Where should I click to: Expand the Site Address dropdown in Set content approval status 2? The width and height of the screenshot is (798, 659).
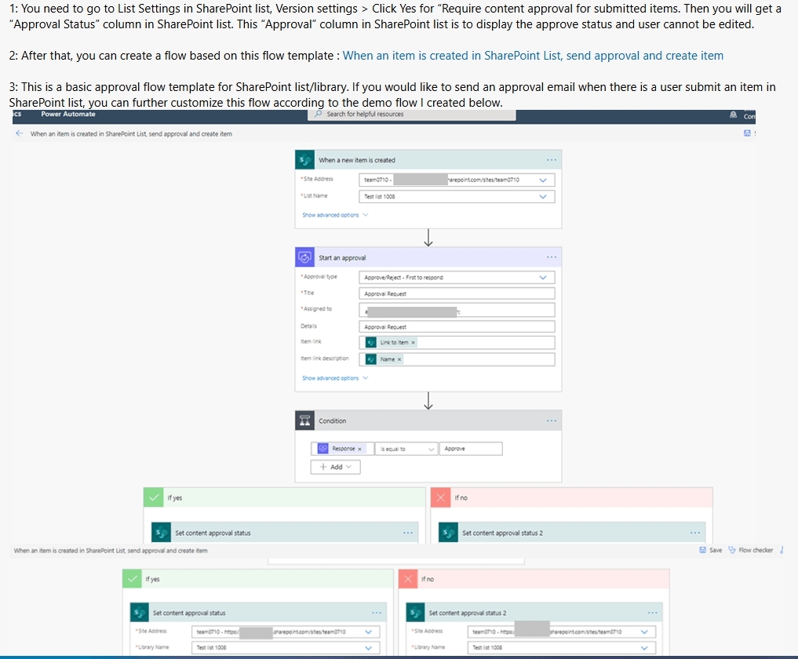[644, 632]
